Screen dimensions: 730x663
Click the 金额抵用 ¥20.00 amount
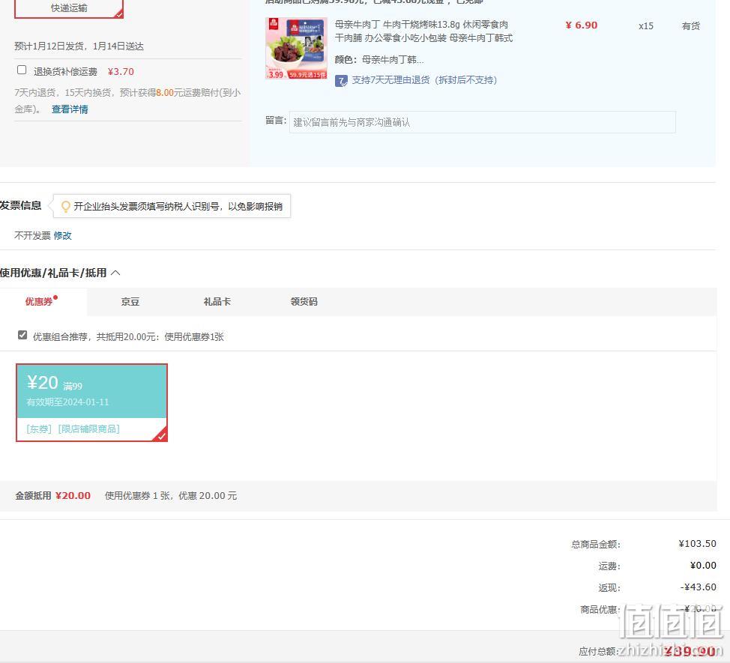(73, 495)
